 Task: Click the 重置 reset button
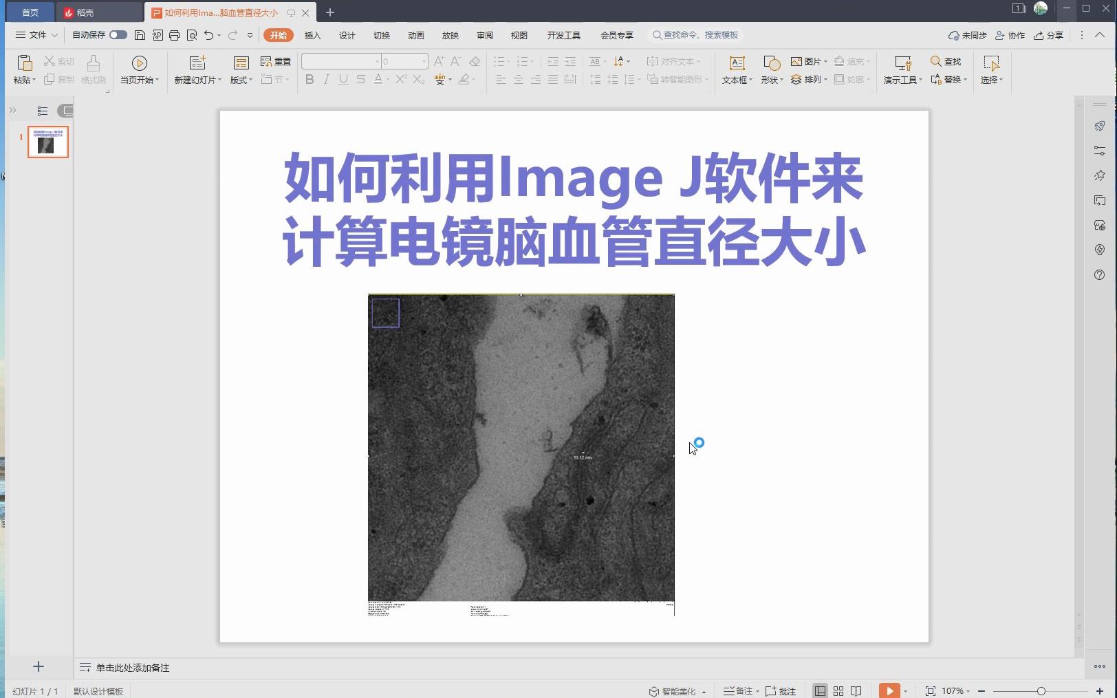275,61
